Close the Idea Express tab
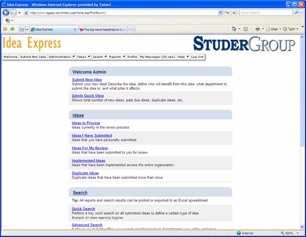Viewport: 306px width, 237px height. tap(75, 29)
